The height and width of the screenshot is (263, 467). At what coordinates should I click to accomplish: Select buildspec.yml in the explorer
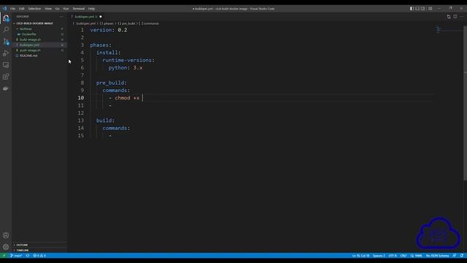(x=29, y=45)
